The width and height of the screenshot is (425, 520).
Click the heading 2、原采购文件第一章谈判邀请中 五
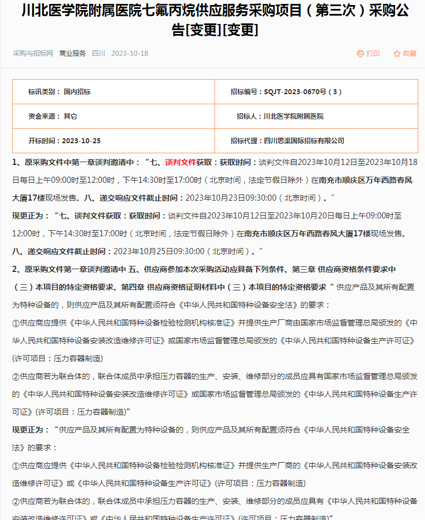204,269
